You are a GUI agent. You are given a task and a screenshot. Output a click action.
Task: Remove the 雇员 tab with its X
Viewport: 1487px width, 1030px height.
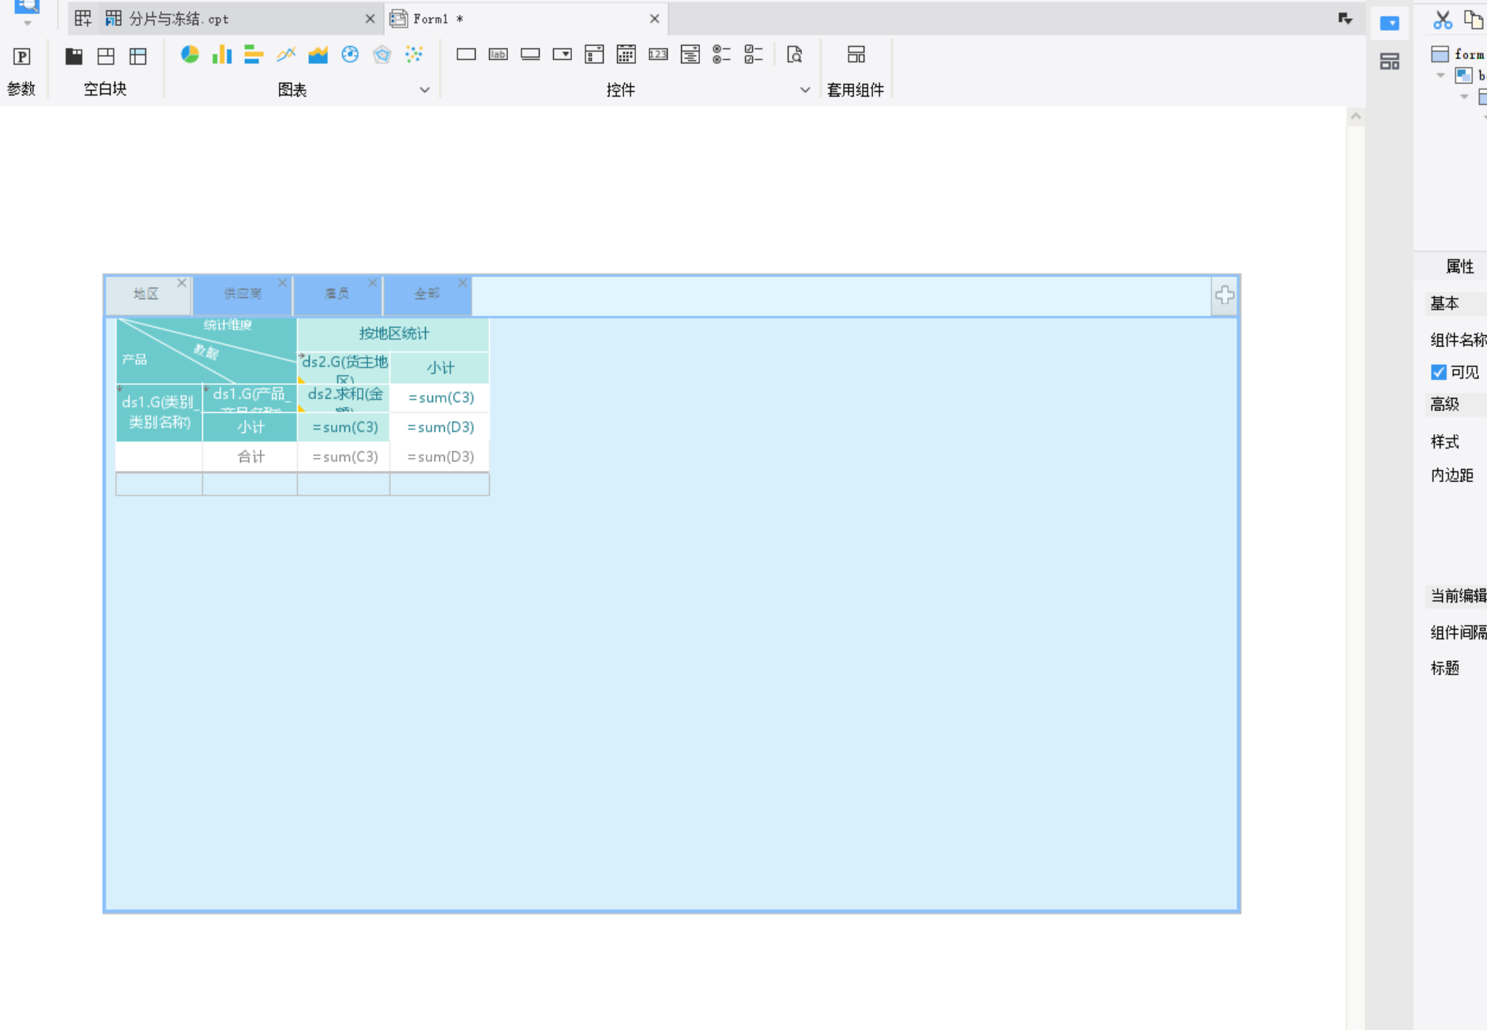[373, 283]
